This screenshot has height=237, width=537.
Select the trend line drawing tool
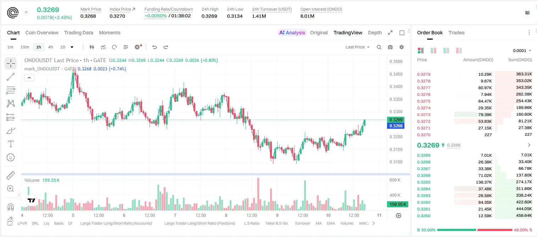pos(11,77)
